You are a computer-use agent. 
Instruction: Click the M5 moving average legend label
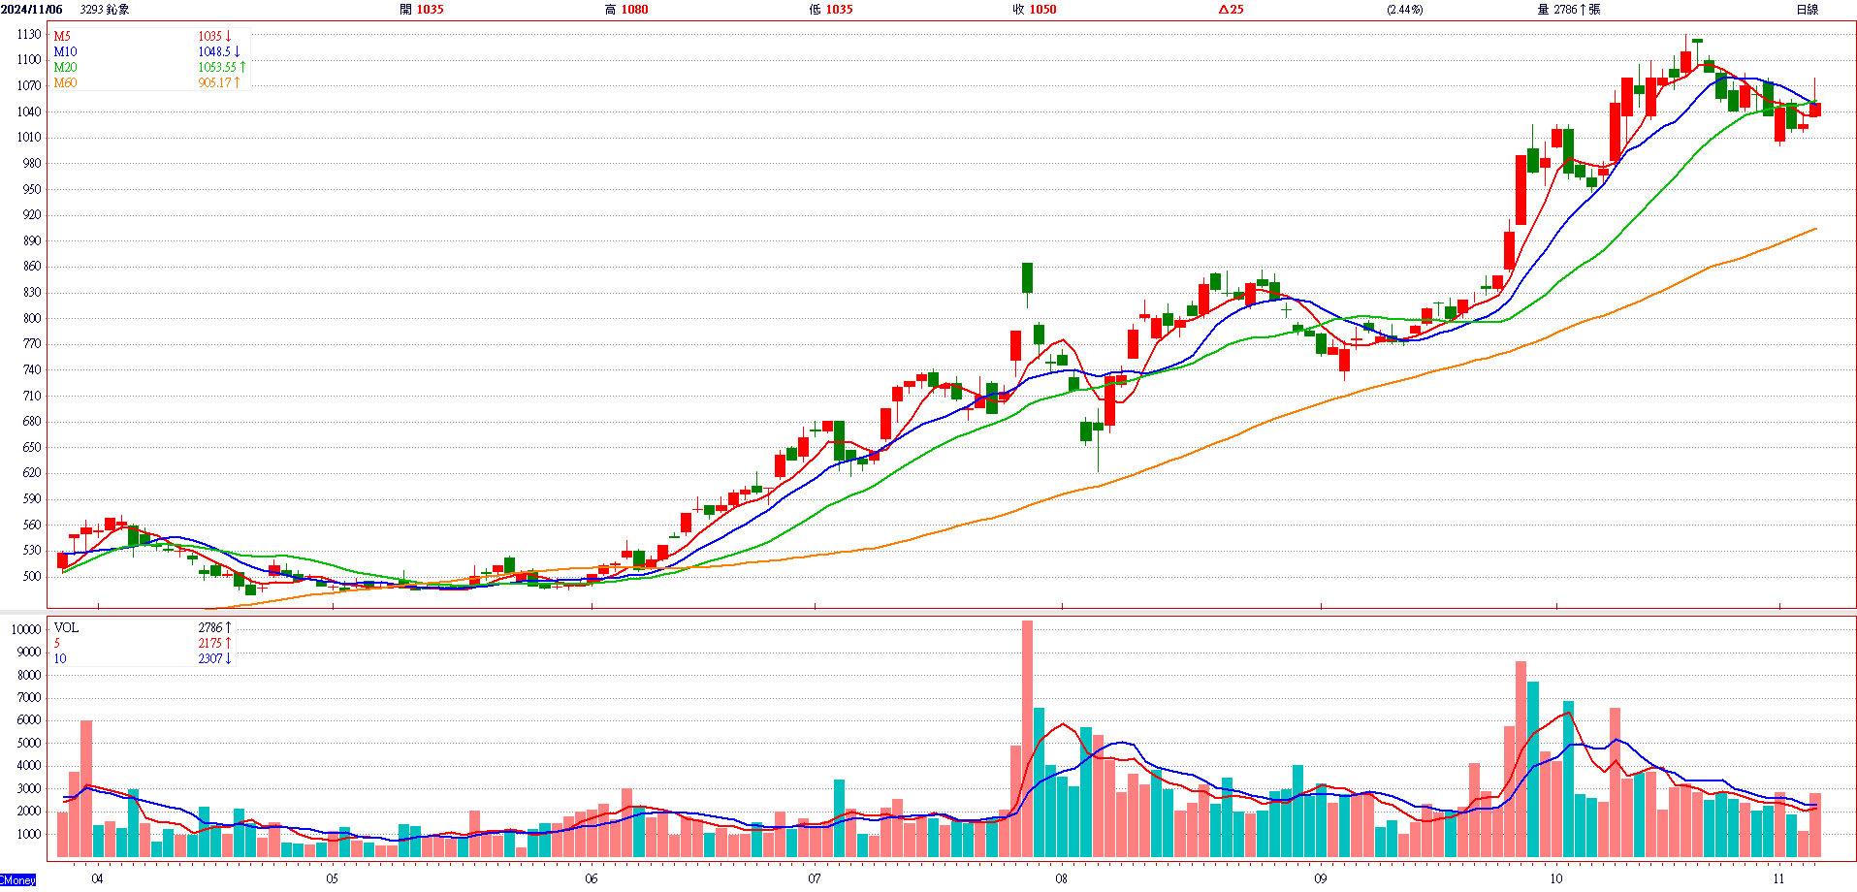62,36
